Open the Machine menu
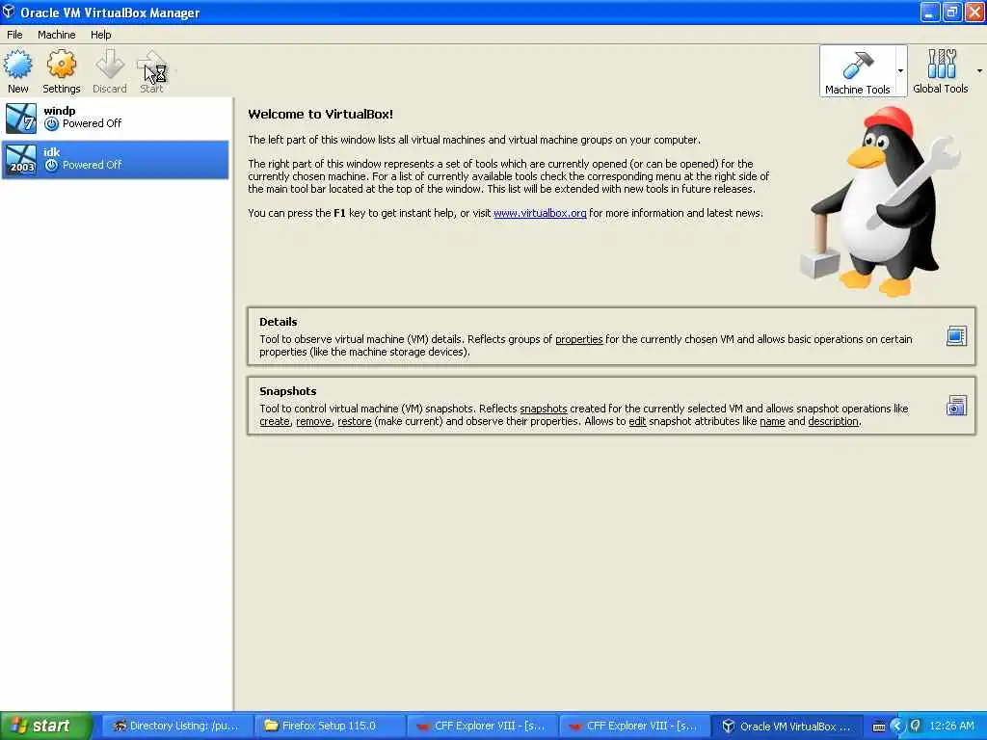This screenshot has width=987, height=740. [56, 35]
